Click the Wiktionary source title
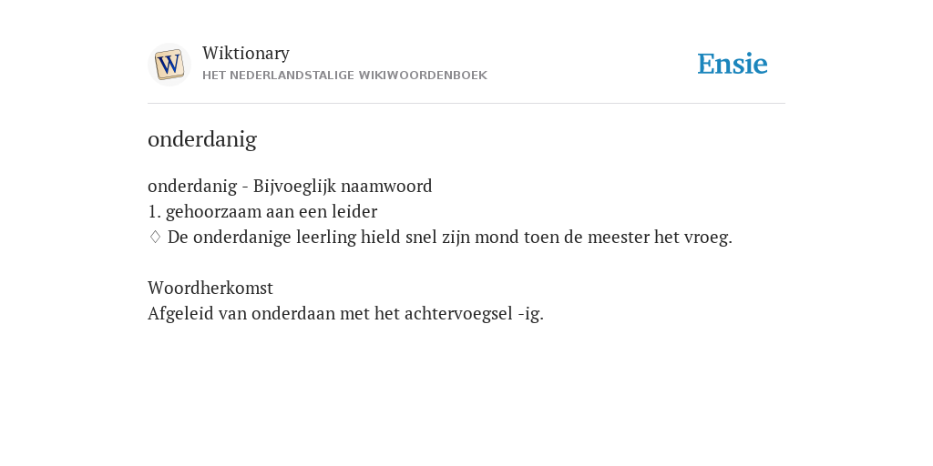 click(246, 53)
